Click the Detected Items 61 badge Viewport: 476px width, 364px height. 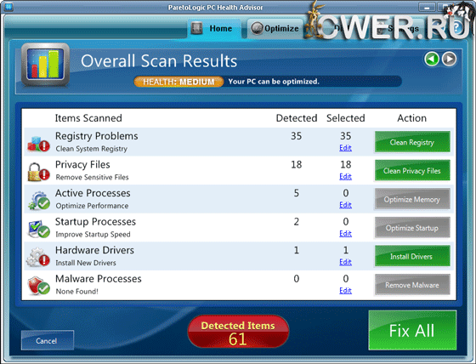pos(238,332)
